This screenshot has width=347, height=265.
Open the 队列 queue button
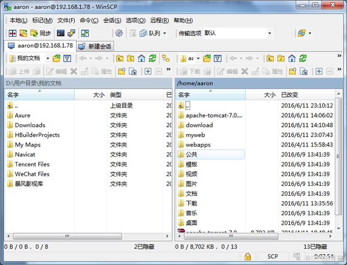pos(150,33)
